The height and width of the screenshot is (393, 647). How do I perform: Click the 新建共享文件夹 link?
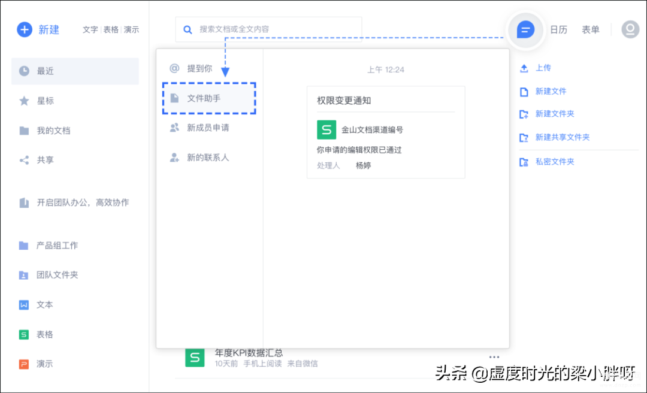pyautogui.click(x=563, y=137)
